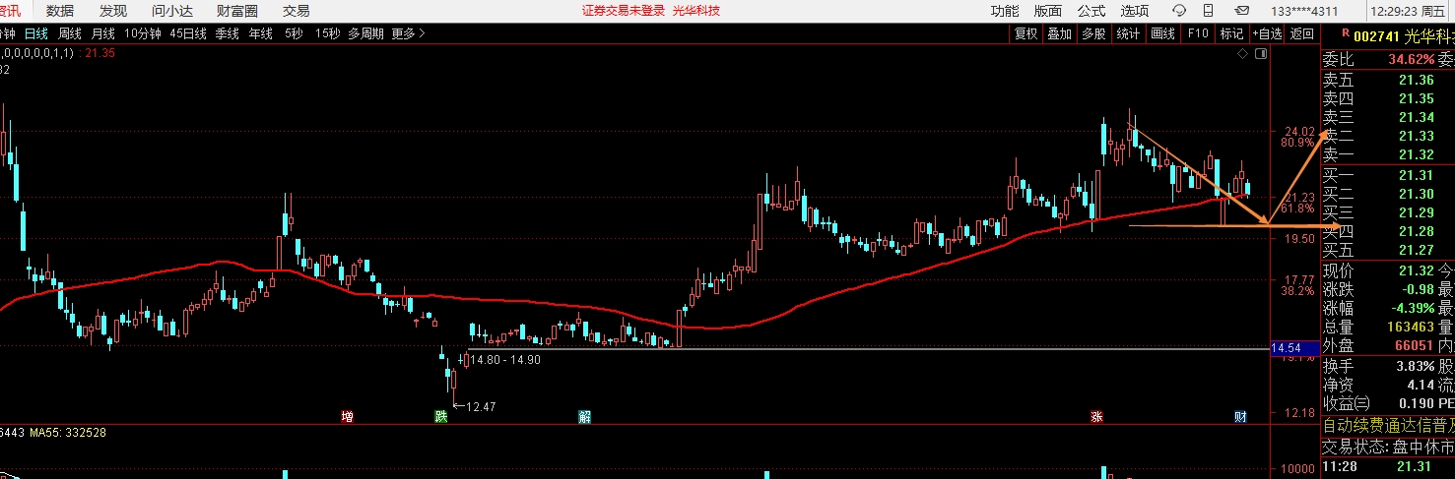Viewport: 1455px width, 479px height.
Task: Click the account number 133****4311
Action: 1304,11
